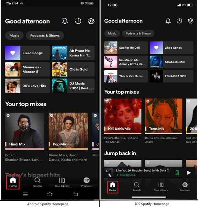
Task: Open first Jump back in thumbnail
Action: pos(123,163)
